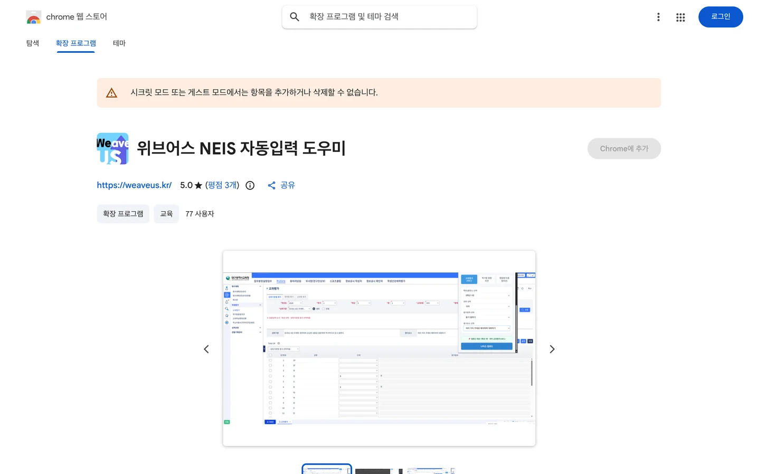This screenshot has width=758, height=474.
Task: Click the 77 사용자 user count text
Action: (200, 214)
